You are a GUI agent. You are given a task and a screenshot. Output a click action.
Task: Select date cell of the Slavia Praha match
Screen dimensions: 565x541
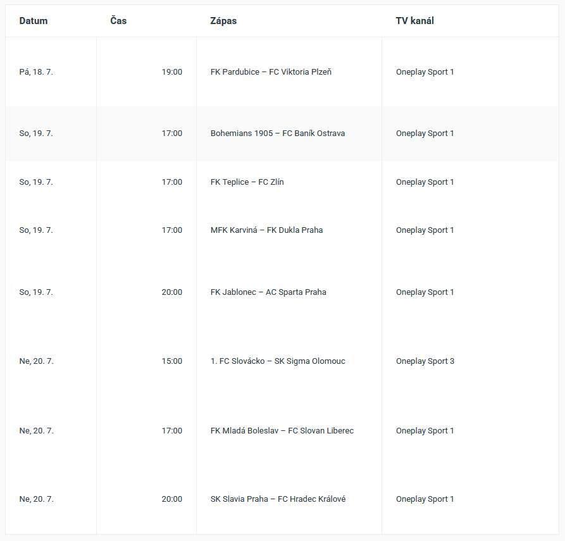(37, 499)
